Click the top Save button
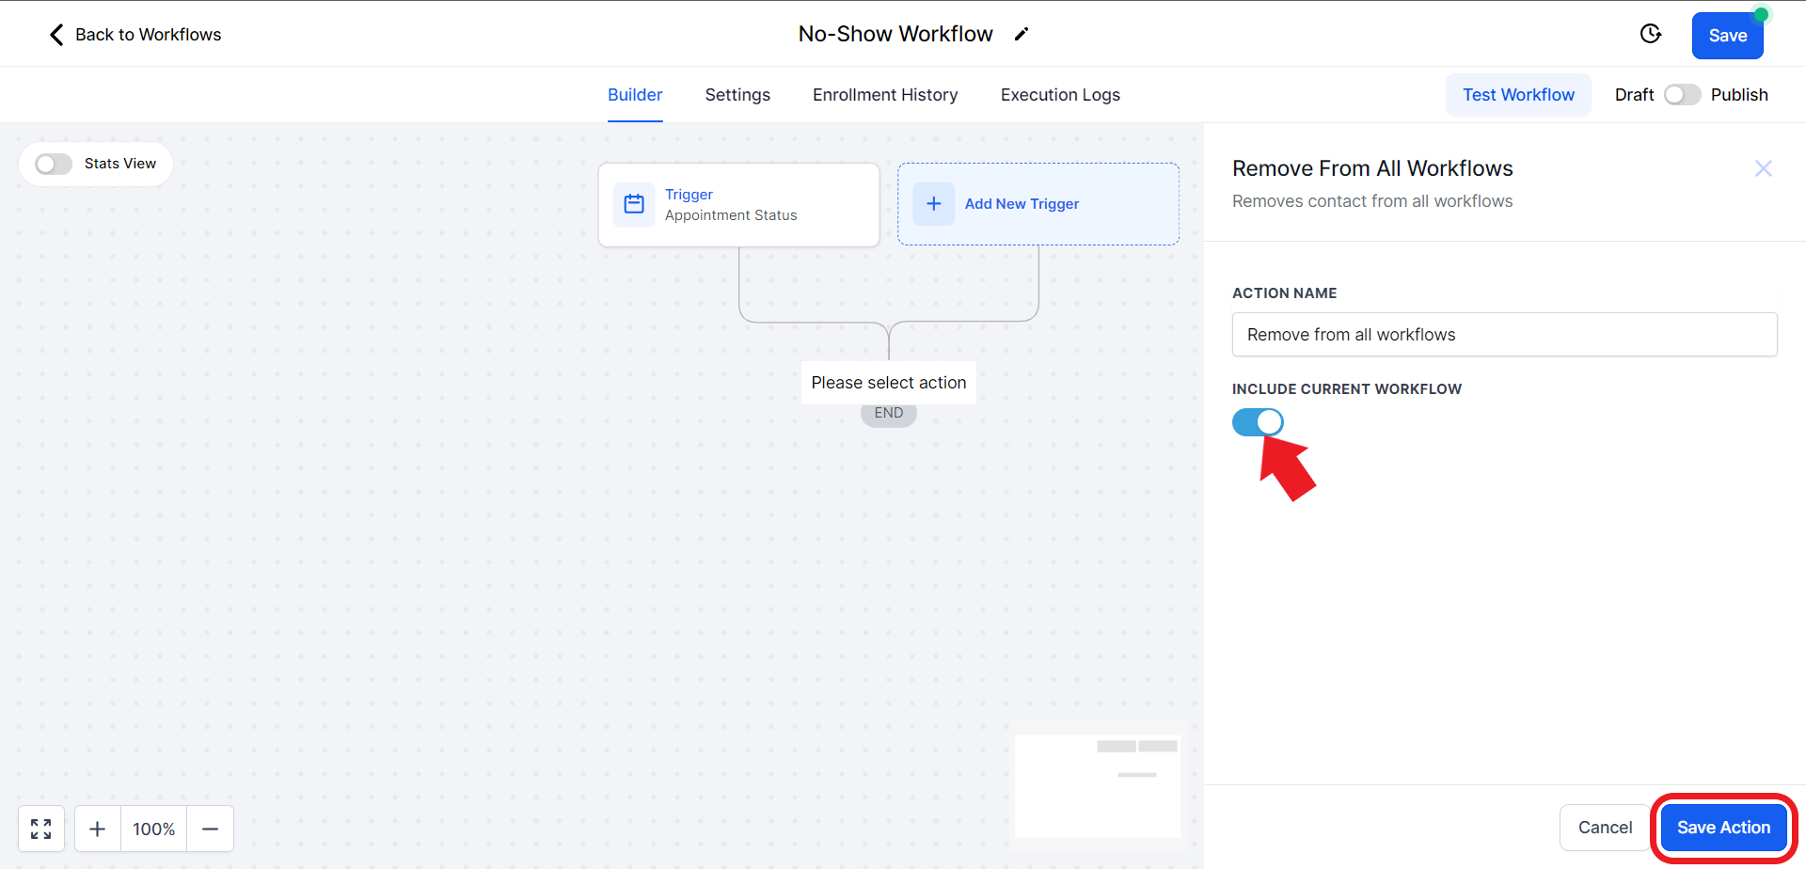Image resolution: width=1806 pixels, height=869 pixels. [x=1728, y=36]
